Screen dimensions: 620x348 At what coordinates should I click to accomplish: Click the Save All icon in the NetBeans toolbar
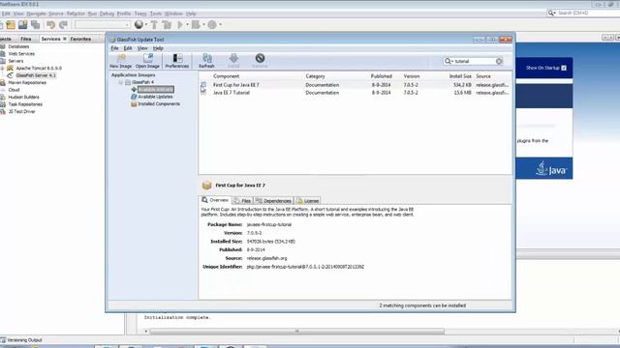(x=36, y=25)
